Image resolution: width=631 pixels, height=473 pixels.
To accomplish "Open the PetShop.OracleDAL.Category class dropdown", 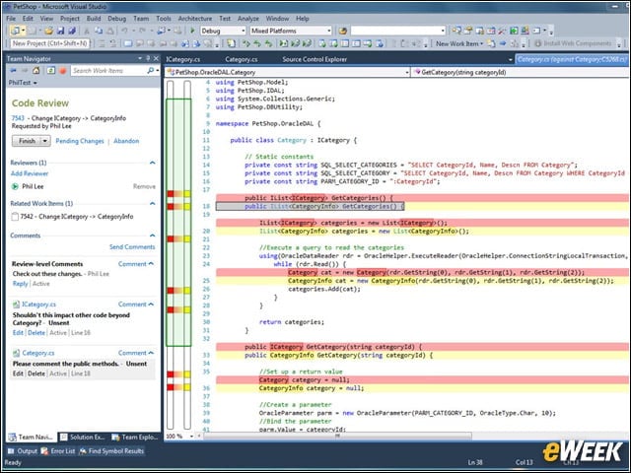I will [407, 72].
